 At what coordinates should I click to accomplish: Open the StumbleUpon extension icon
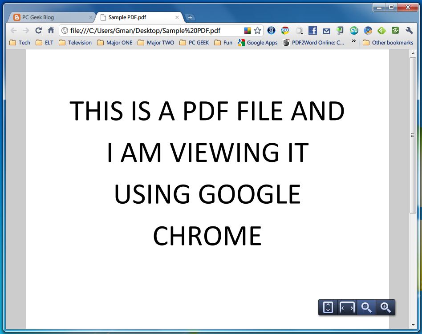(x=353, y=30)
